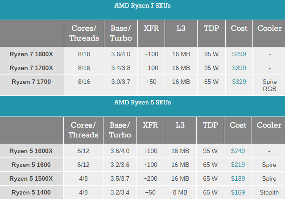Open the $399 price link for Ryzen 7 1700X

pyautogui.click(x=239, y=68)
